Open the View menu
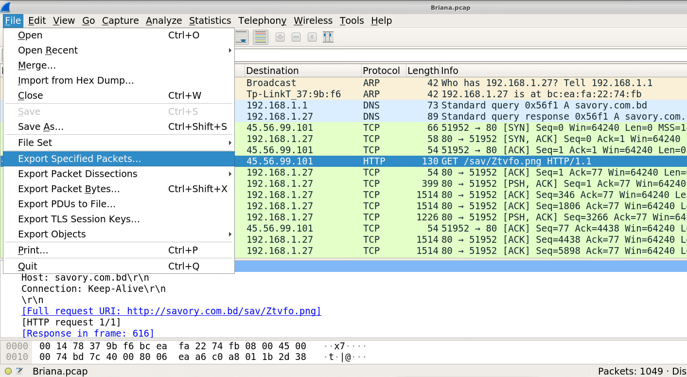 coord(64,20)
